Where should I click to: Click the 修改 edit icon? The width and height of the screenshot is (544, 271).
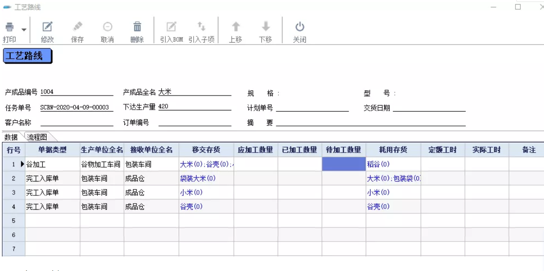(x=47, y=27)
